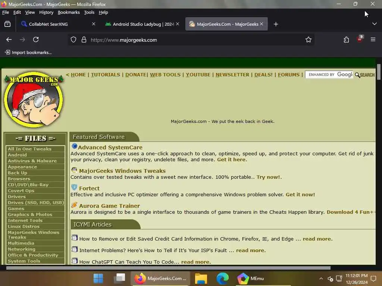Open taskbar clock showing 11:12:01 PM
Image resolution: width=382 pixels, height=286 pixels.
[356, 279]
